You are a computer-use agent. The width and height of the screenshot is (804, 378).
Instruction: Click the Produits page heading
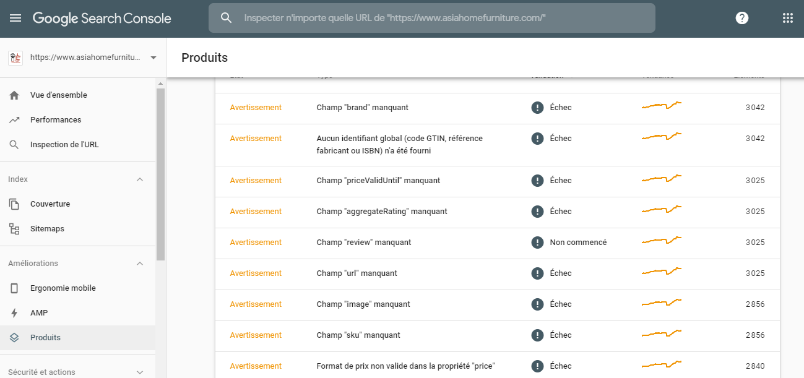click(205, 58)
